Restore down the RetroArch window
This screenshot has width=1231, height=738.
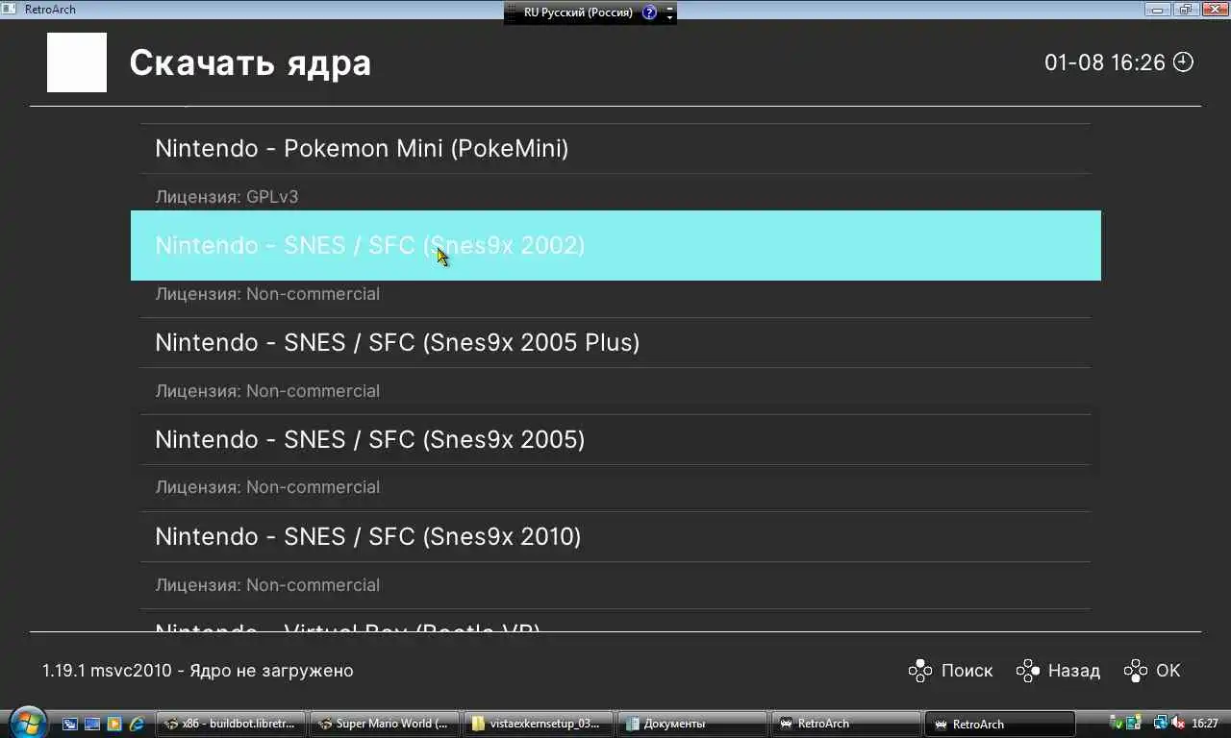coord(1185,10)
